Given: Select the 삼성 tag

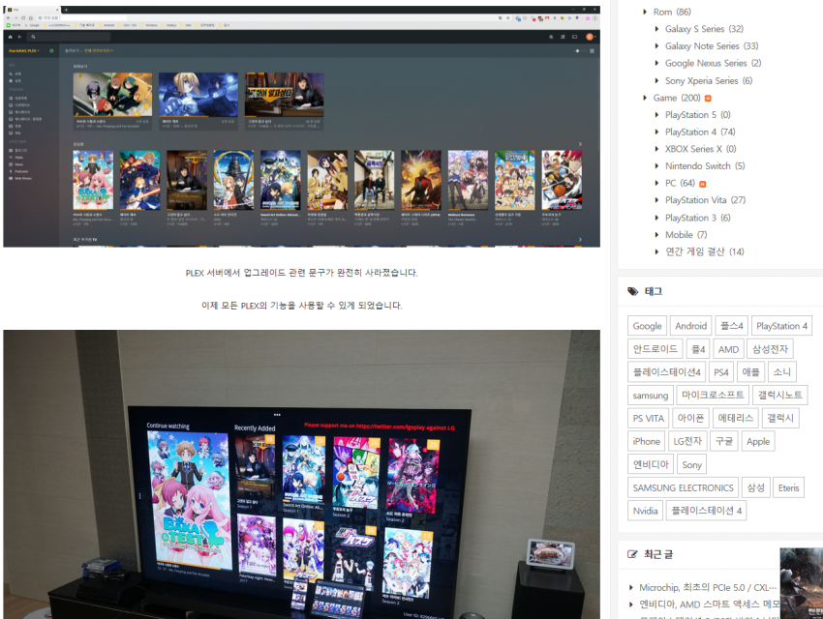Looking at the screenshot, I should pos(756,488).
